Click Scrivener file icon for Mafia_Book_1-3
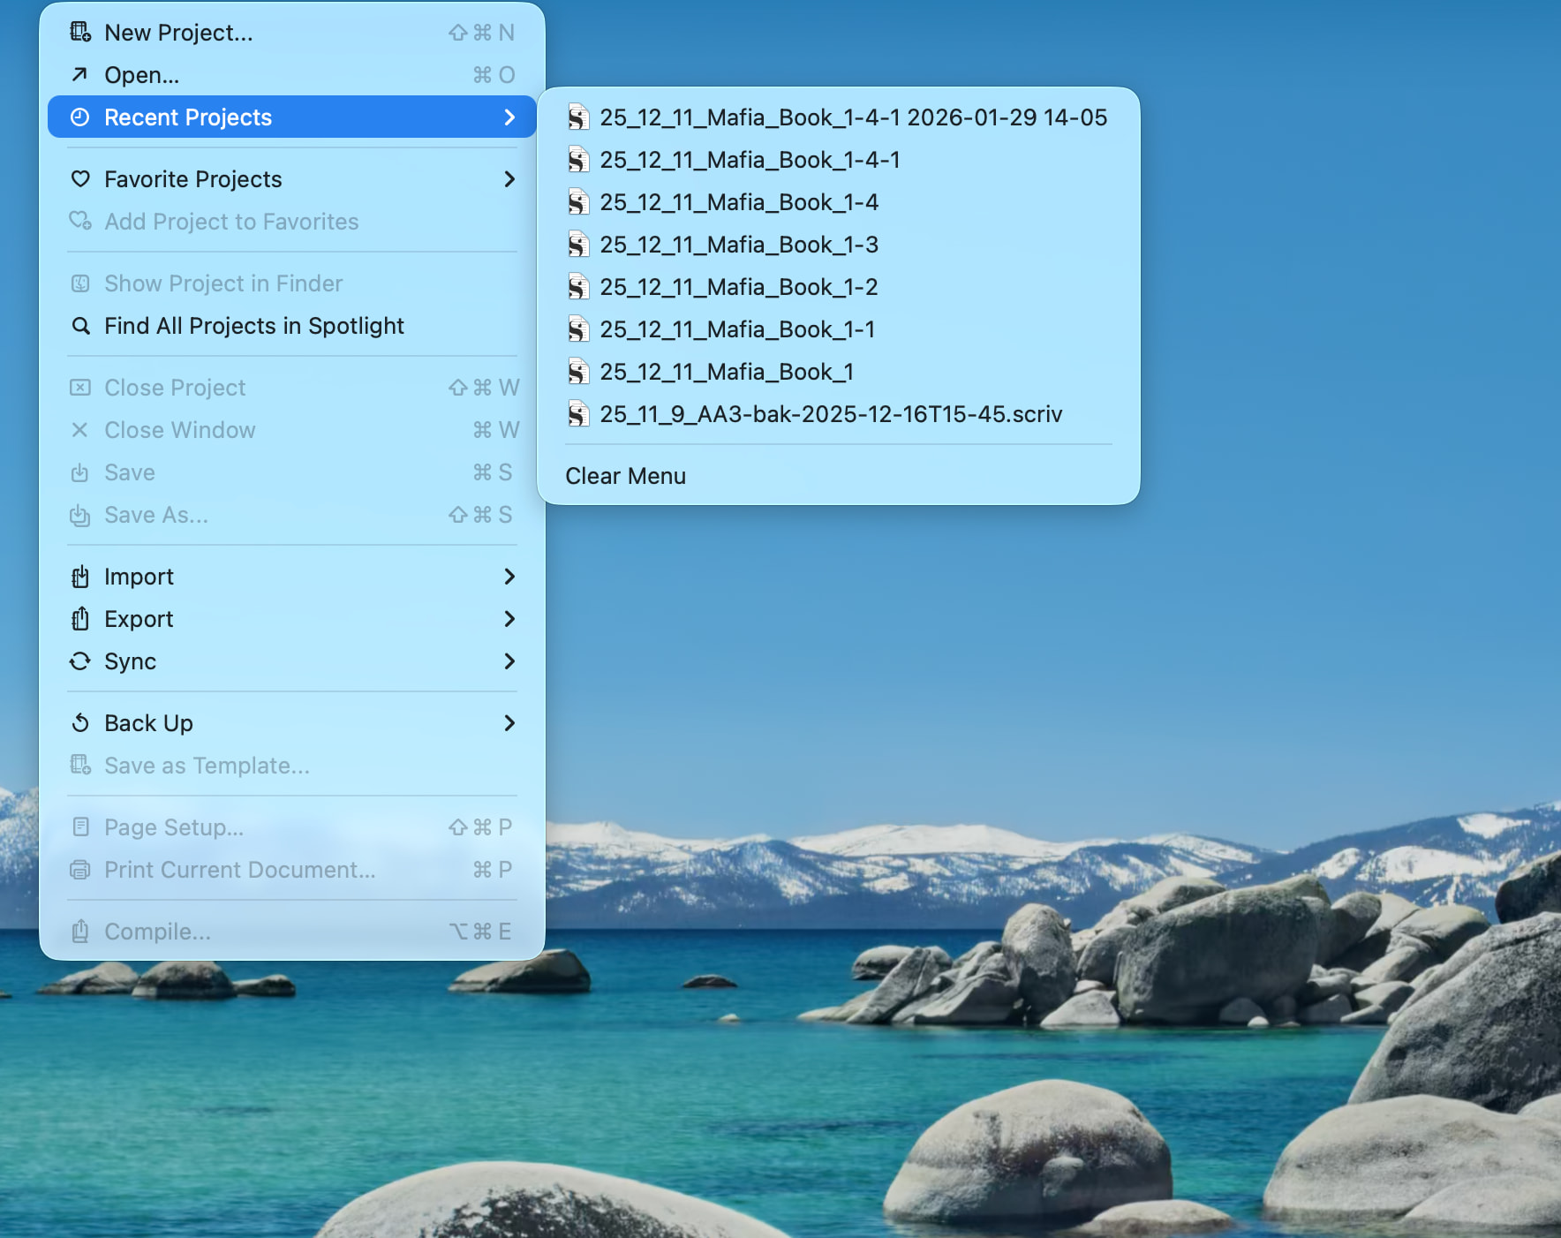The image size is (1561, 1238). [578, 245]
